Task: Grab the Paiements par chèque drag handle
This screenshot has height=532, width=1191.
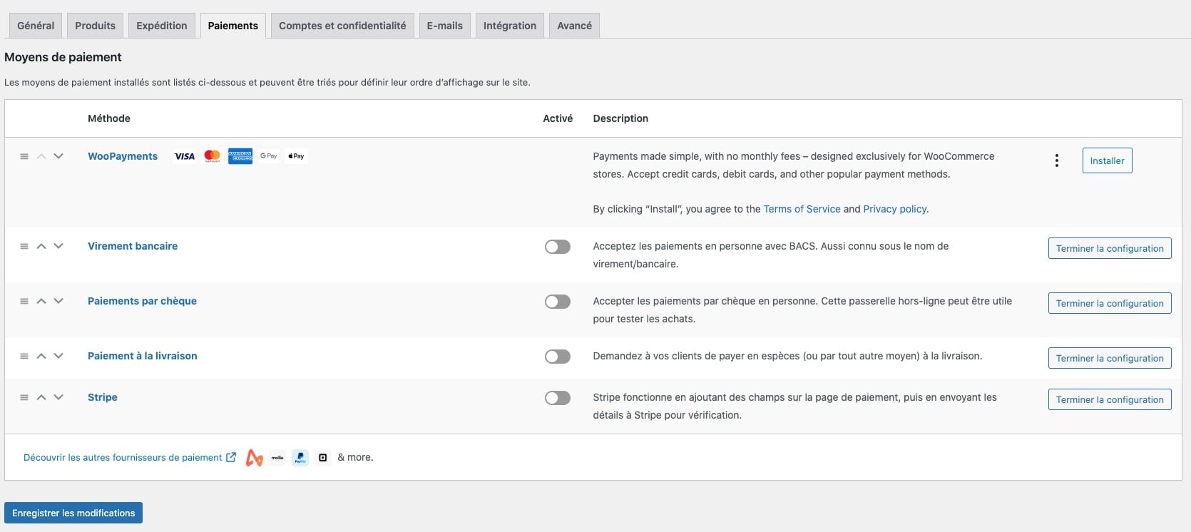Action: [24, 301]
